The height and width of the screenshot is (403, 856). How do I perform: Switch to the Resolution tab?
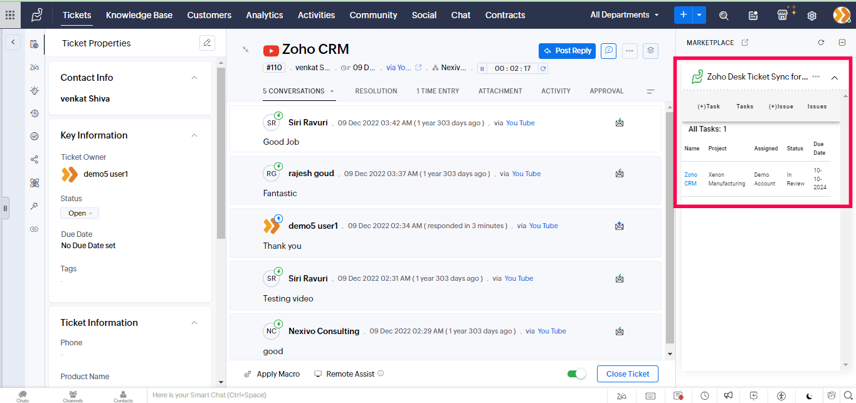coord(376,91)
